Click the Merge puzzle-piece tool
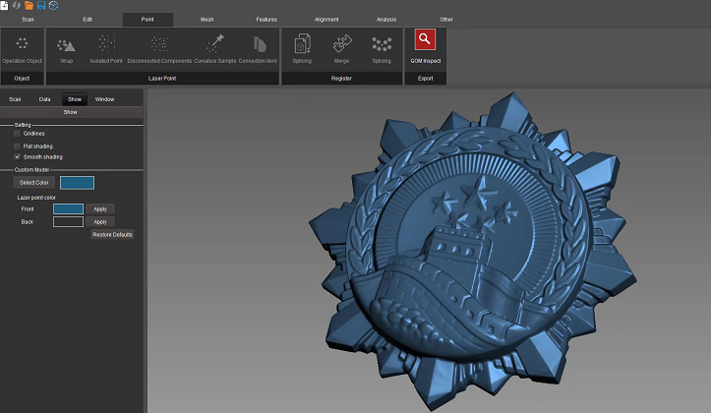This screenshot has width=711, height=413. pos(341,49)
